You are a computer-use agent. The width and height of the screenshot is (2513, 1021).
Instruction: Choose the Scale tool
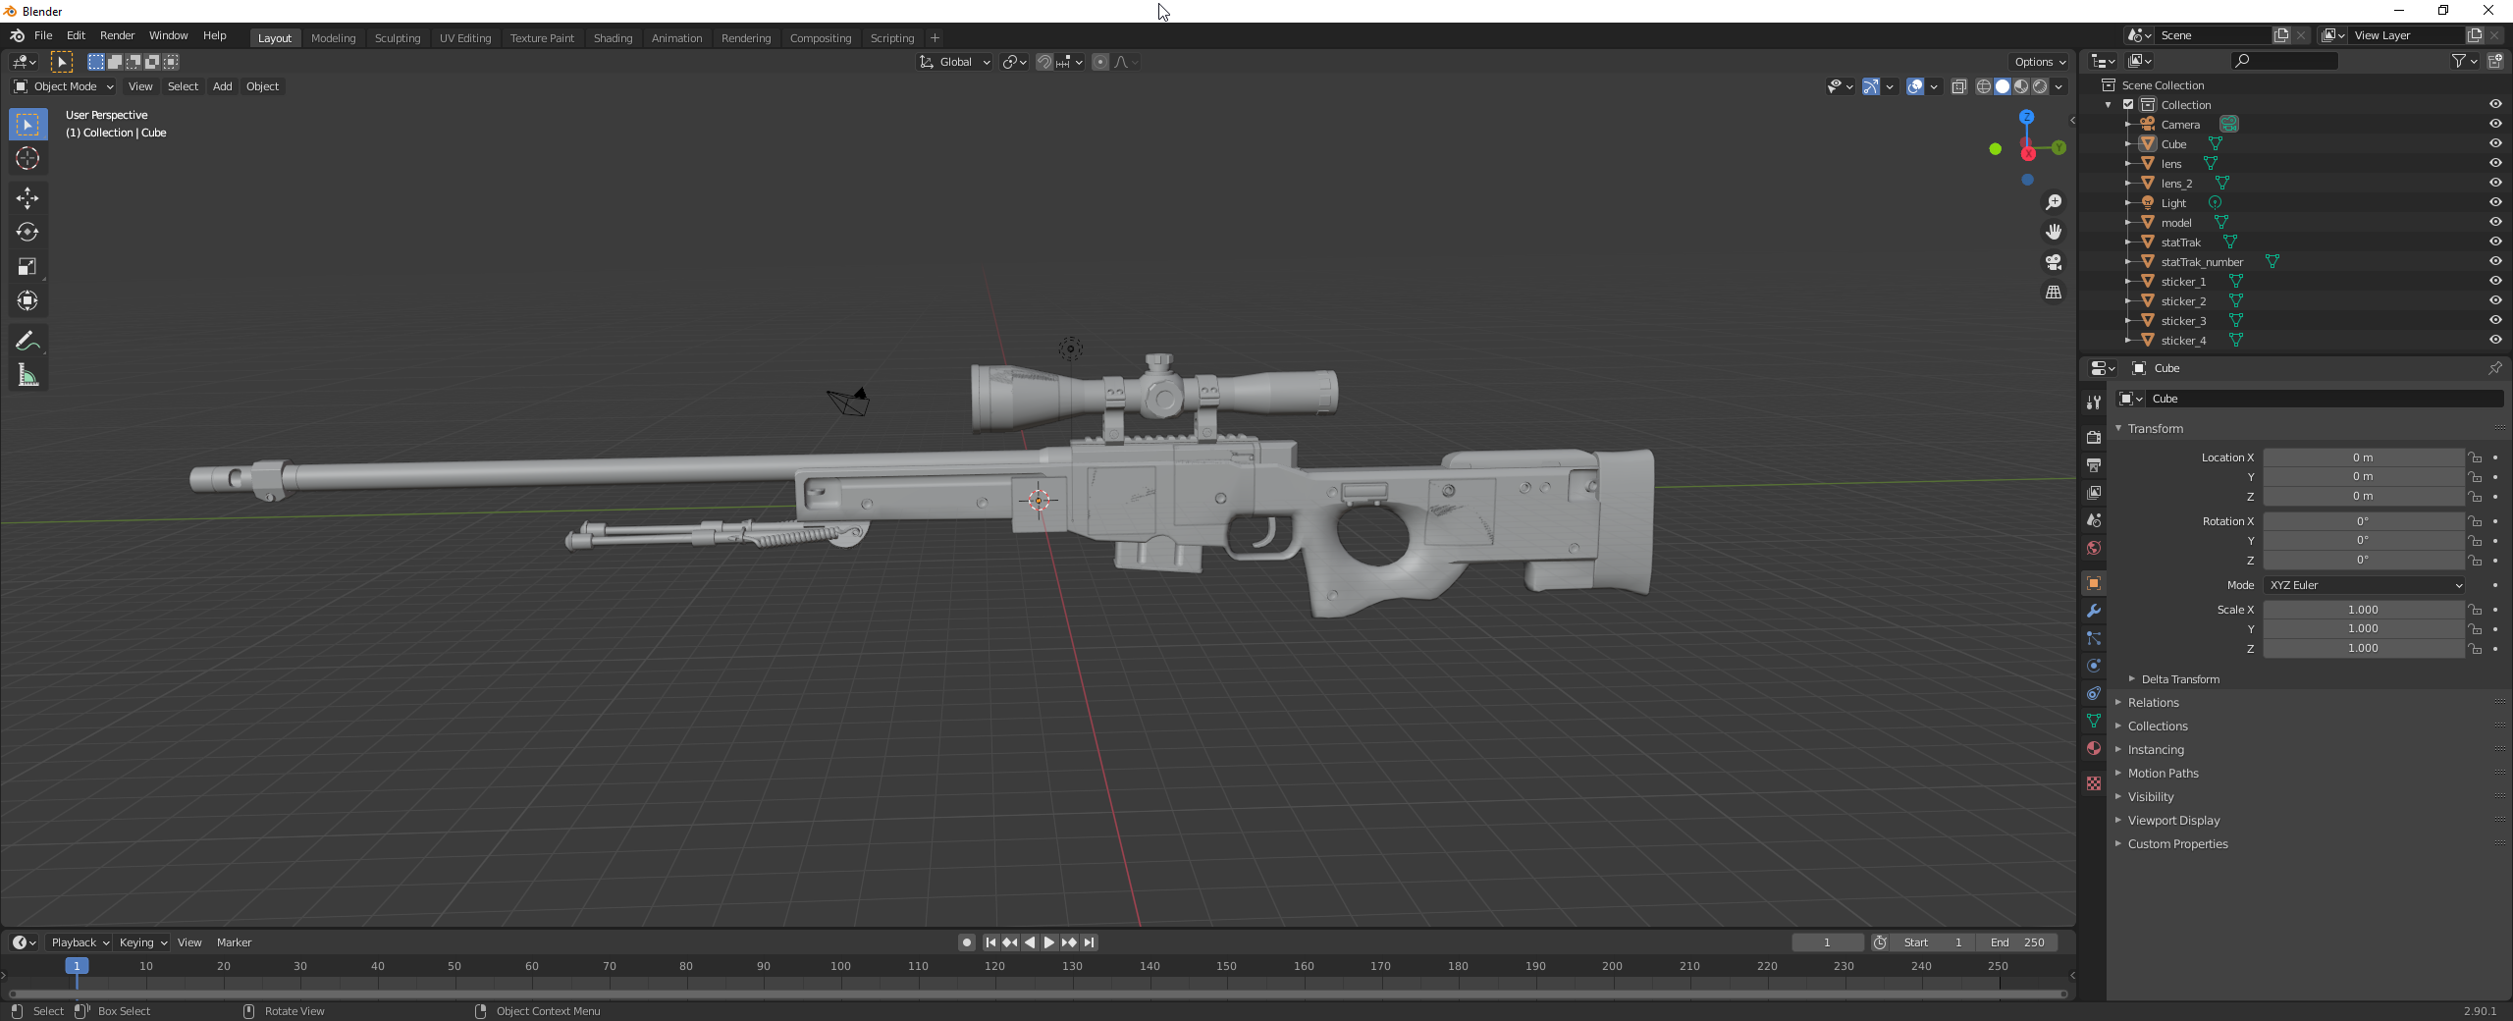pos(27,266)
